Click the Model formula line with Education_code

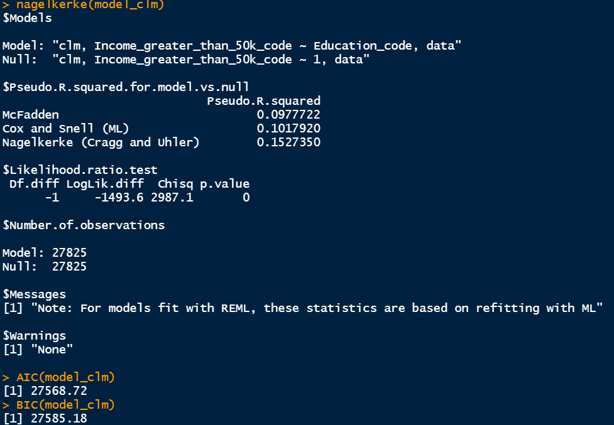coord(232,46)
